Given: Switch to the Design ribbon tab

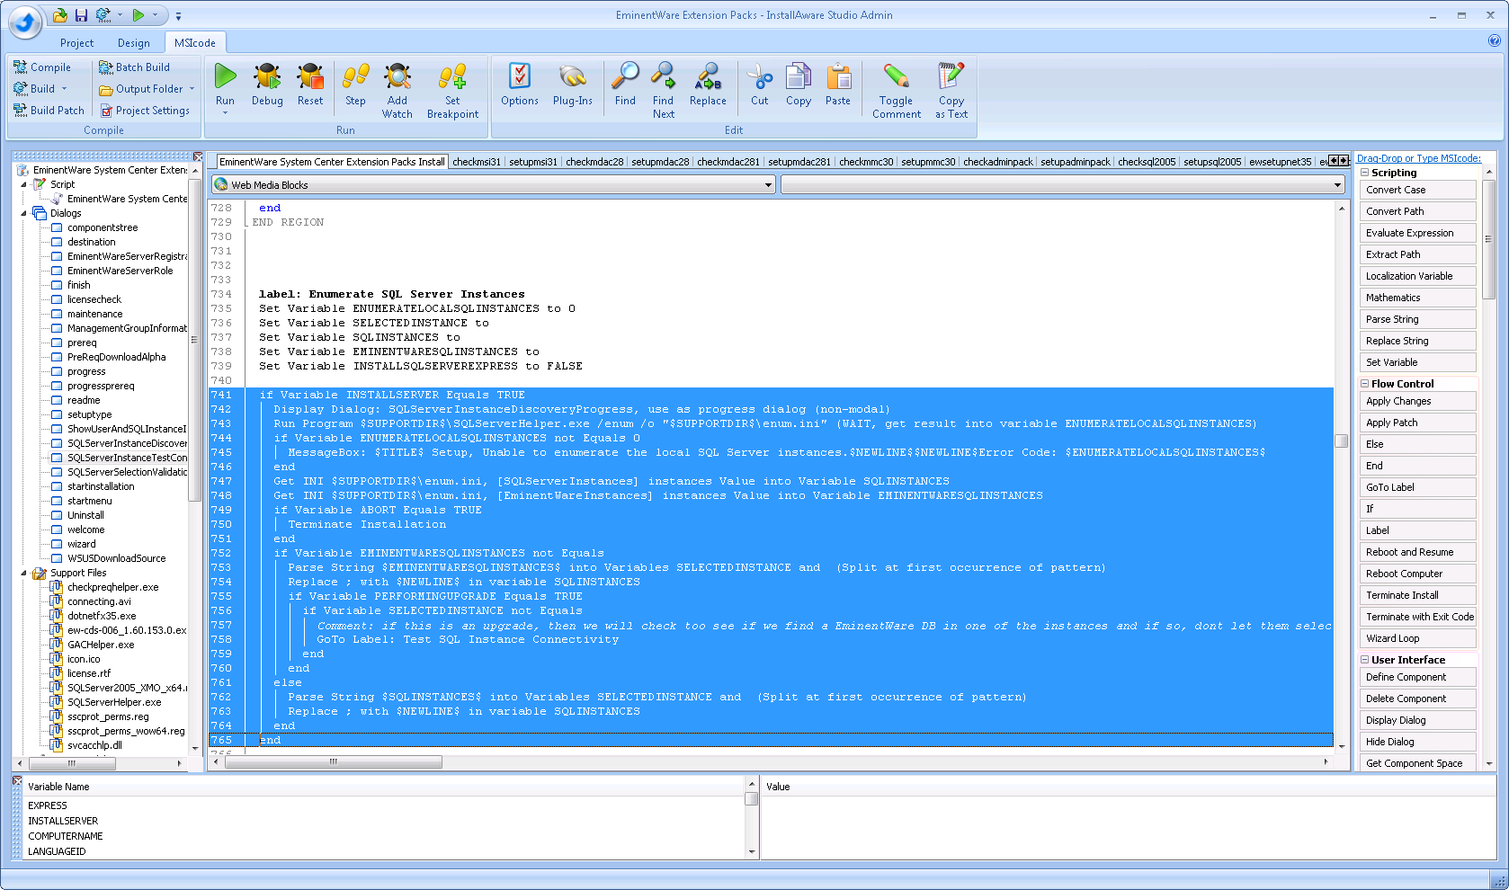Looking at the screenshot, I should tap(133, 43).
